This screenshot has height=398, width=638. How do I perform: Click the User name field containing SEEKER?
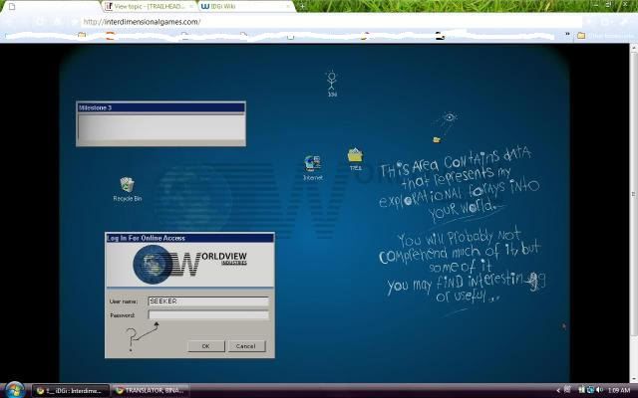coord(208,300)
